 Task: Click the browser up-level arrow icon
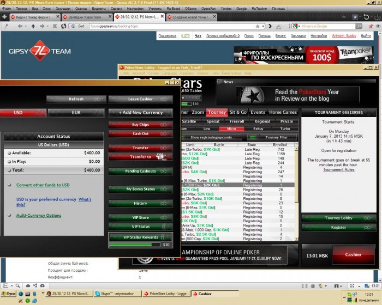coord(33,26)
